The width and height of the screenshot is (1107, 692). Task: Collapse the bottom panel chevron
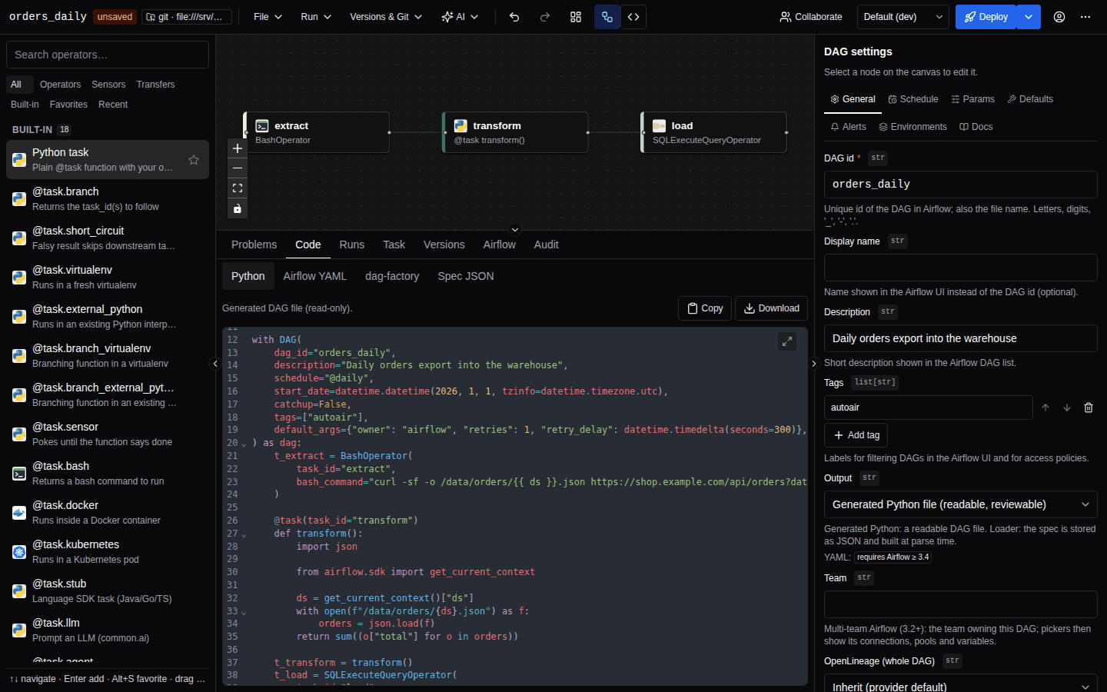[x=515, y=229]
